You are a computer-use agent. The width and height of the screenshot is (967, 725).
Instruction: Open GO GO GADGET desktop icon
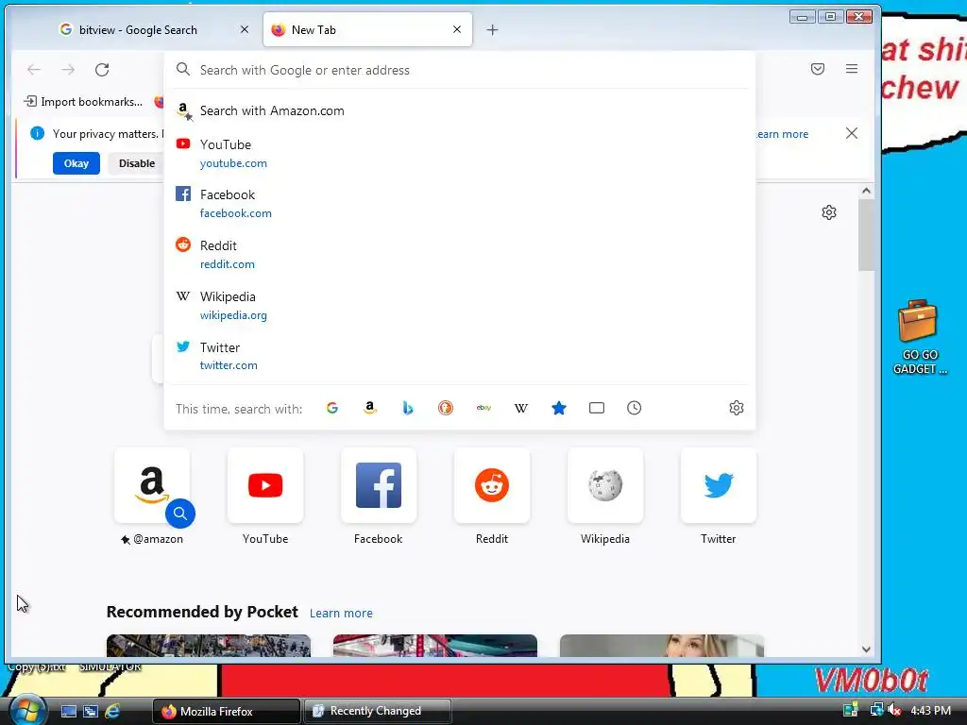919,337
